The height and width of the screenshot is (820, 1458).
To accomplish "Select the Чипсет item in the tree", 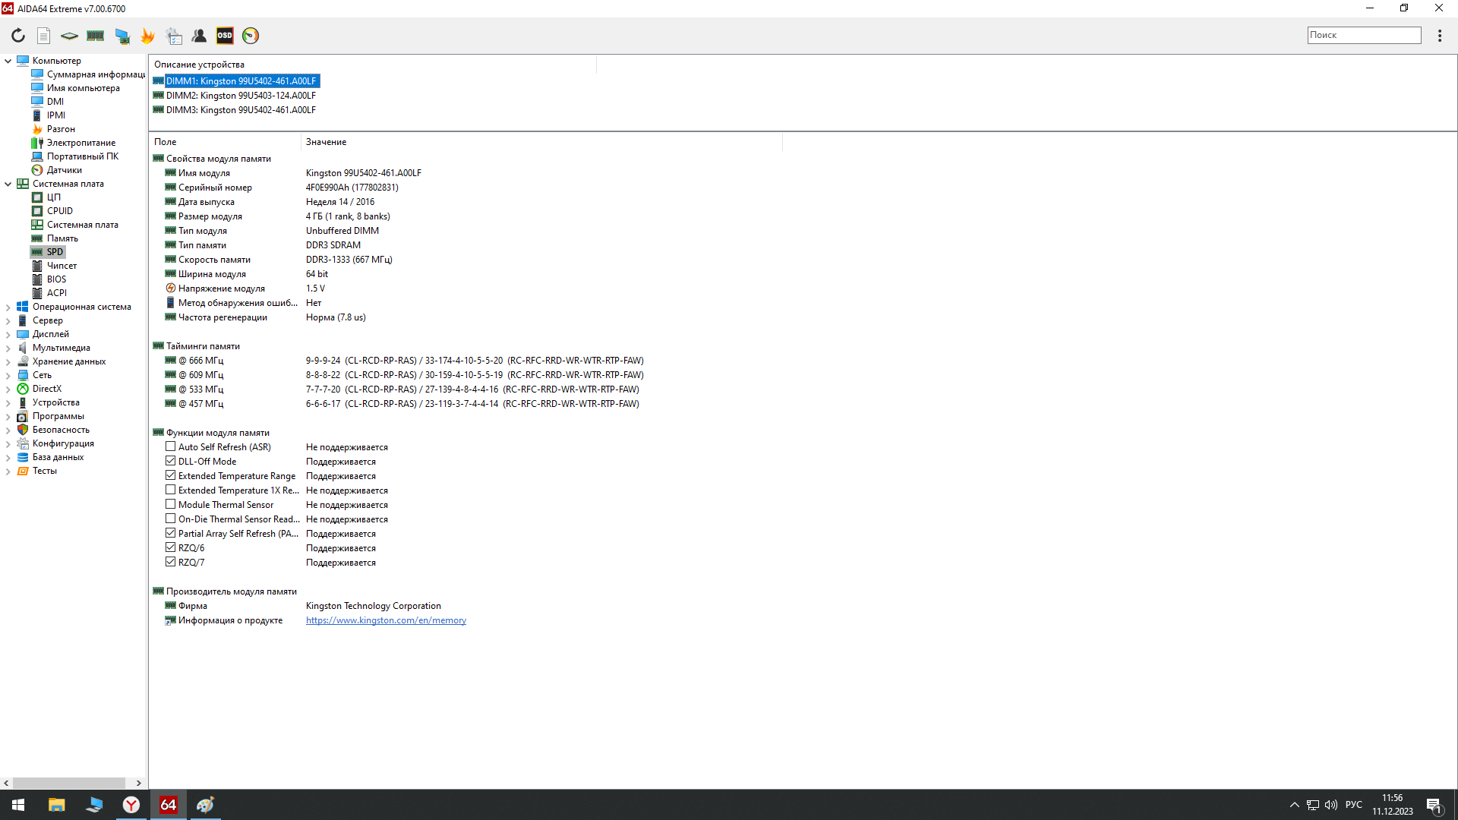I will pyautogui.click(x=62, y=266).
